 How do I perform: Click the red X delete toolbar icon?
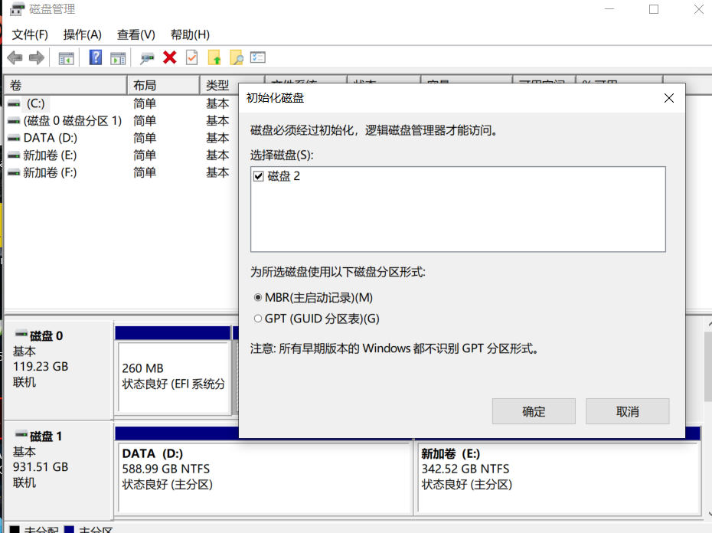coord(170,57)
